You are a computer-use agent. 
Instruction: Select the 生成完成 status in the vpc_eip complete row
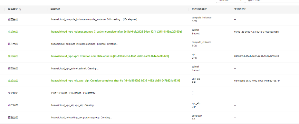pyautogui.click(x=13, y=81)
